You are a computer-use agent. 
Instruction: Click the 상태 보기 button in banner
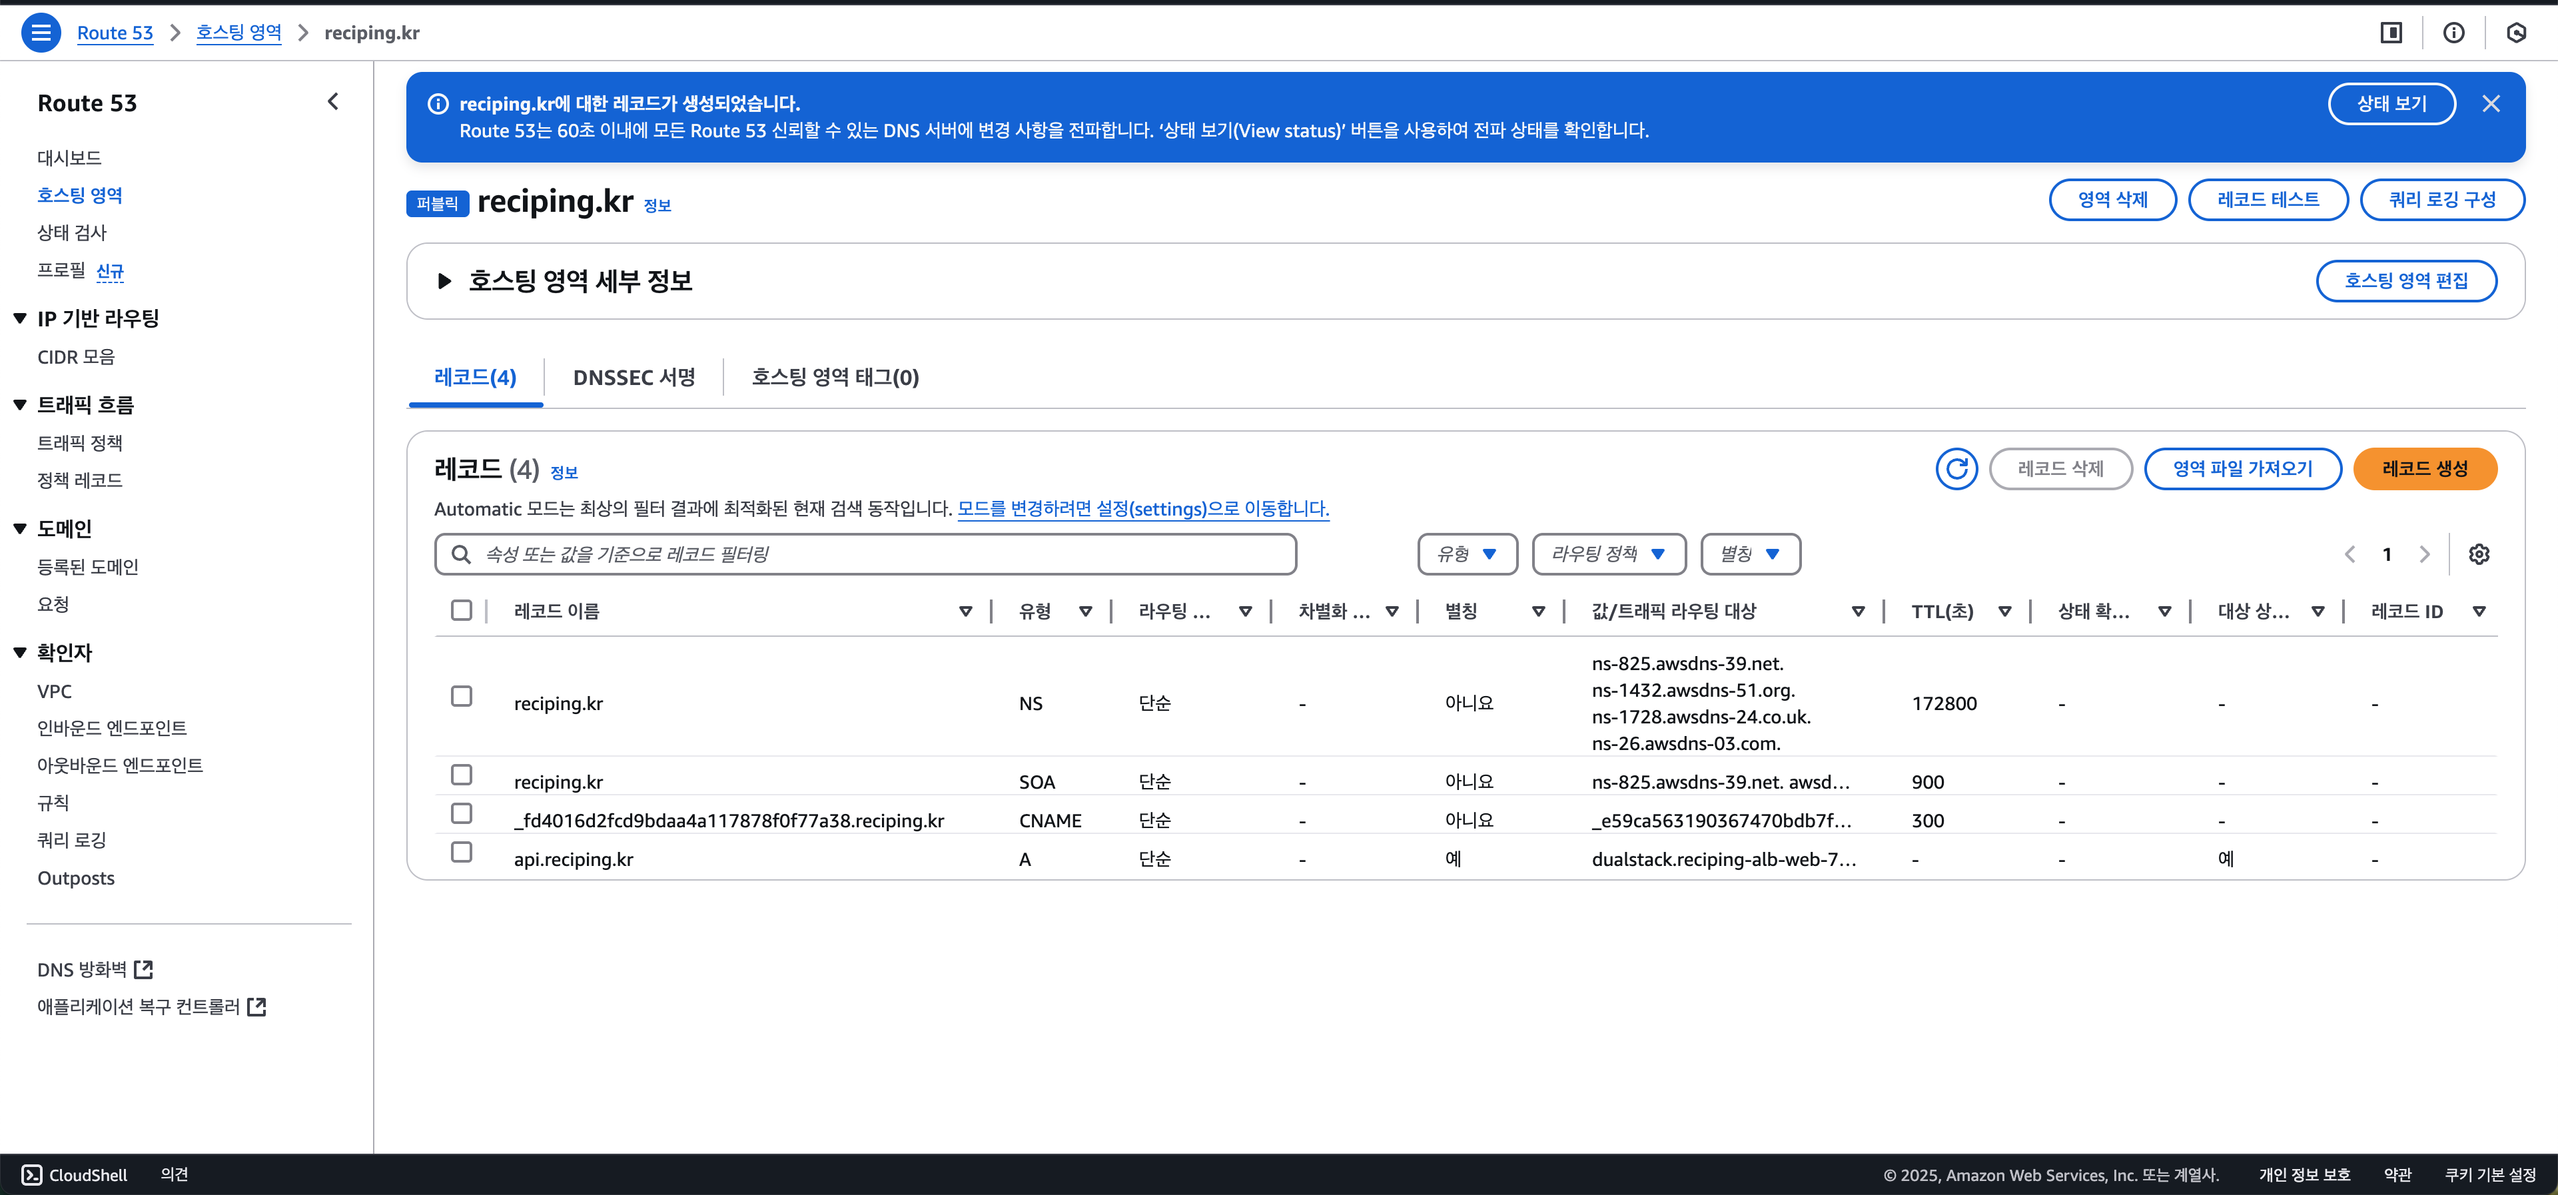pos(2391,103)
